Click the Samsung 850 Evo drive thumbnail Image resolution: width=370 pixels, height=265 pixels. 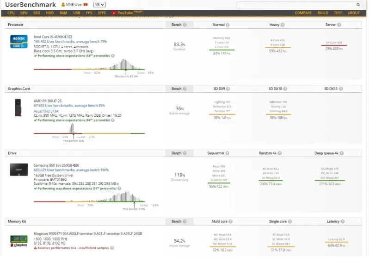(x=18, y=170)
